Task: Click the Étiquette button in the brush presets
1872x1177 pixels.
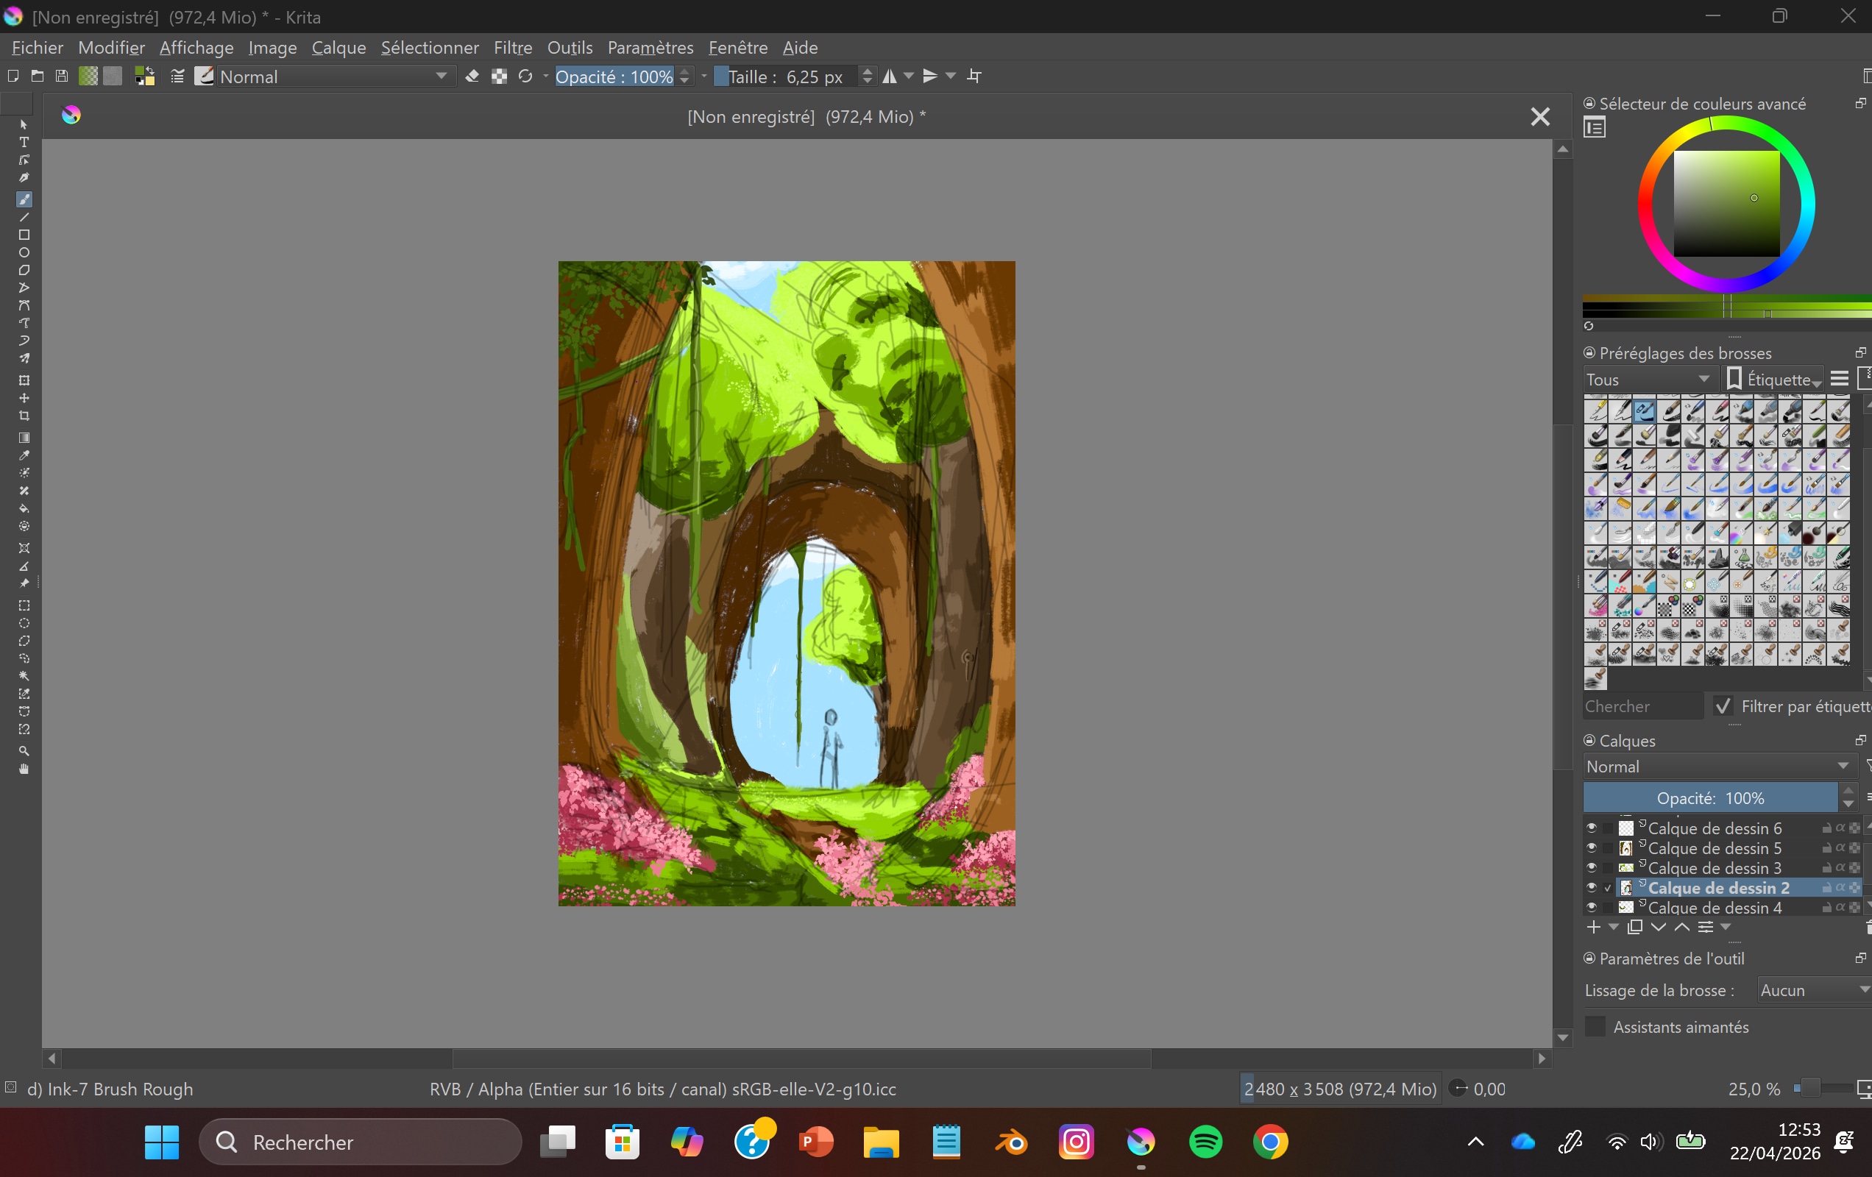Action: click(1773, 380)
